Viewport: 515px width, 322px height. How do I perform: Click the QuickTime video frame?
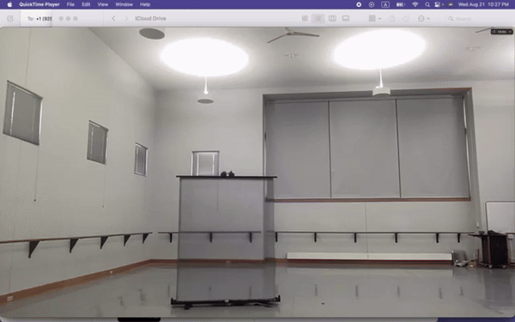[x=257, y=173]
